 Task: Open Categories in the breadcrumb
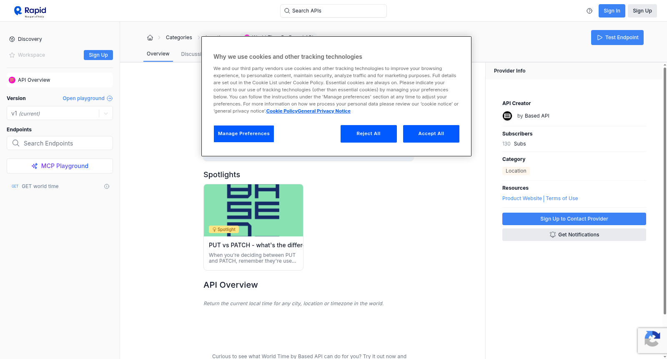[x=179, y=38]
